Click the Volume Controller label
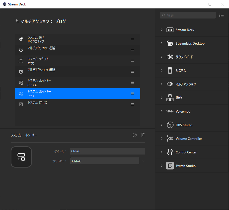This screenshot has width=229, height=210. 189,138
